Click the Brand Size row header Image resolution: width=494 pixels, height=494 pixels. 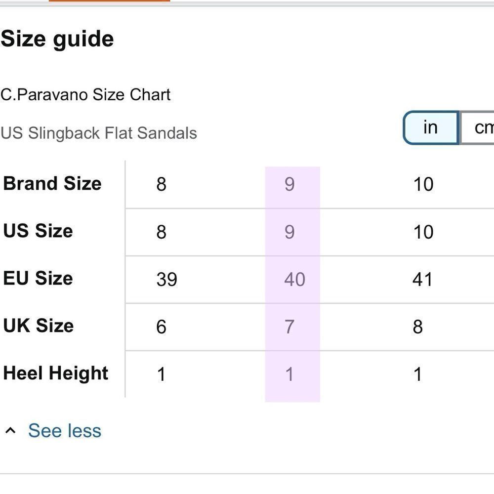tap(52, 183)
